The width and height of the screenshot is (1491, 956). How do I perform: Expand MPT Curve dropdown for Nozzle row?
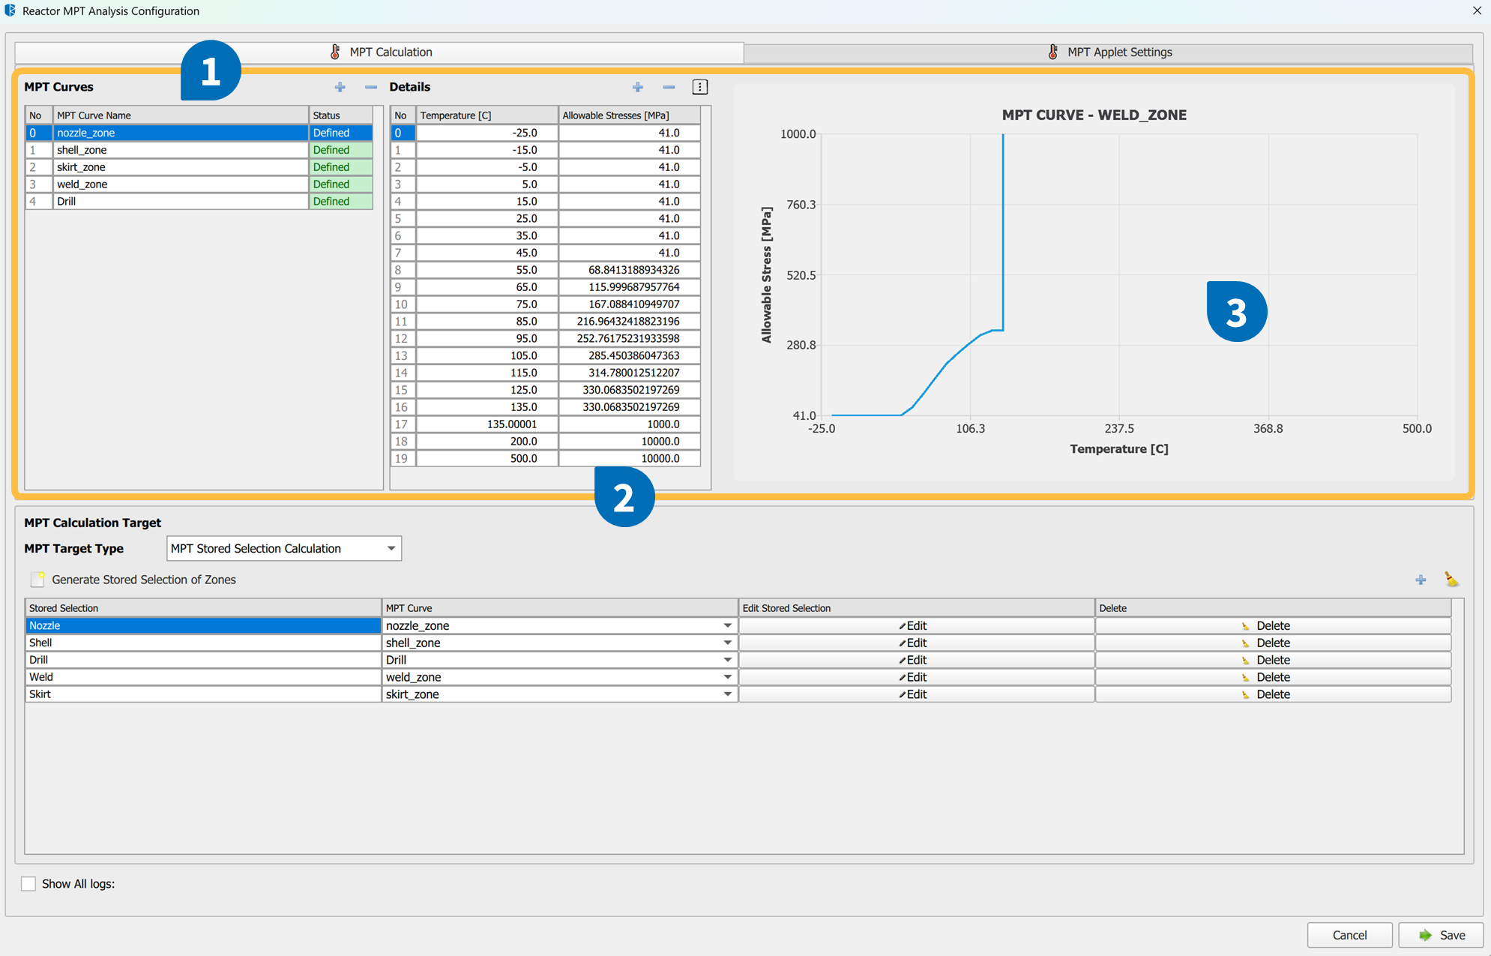pyautogui.click(x=726, y=625)
